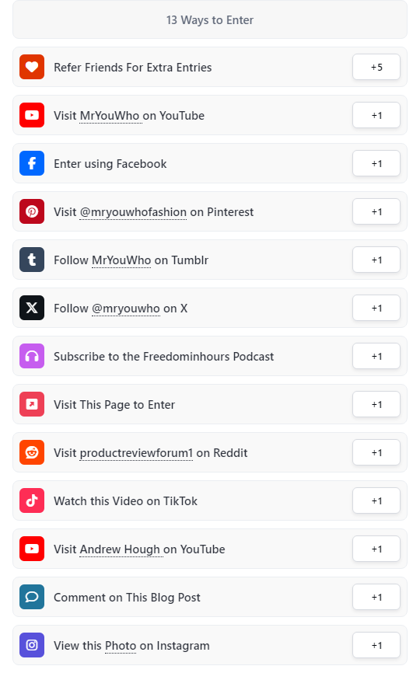Image resolution: width=420 pixels, height=673 pixels.
Task: Click the Reddit icon
Action: (32, 452)
